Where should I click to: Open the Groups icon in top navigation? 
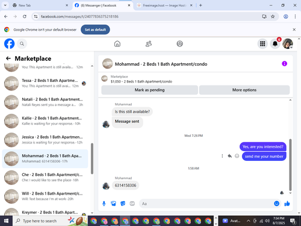click(x=179, y=43)
